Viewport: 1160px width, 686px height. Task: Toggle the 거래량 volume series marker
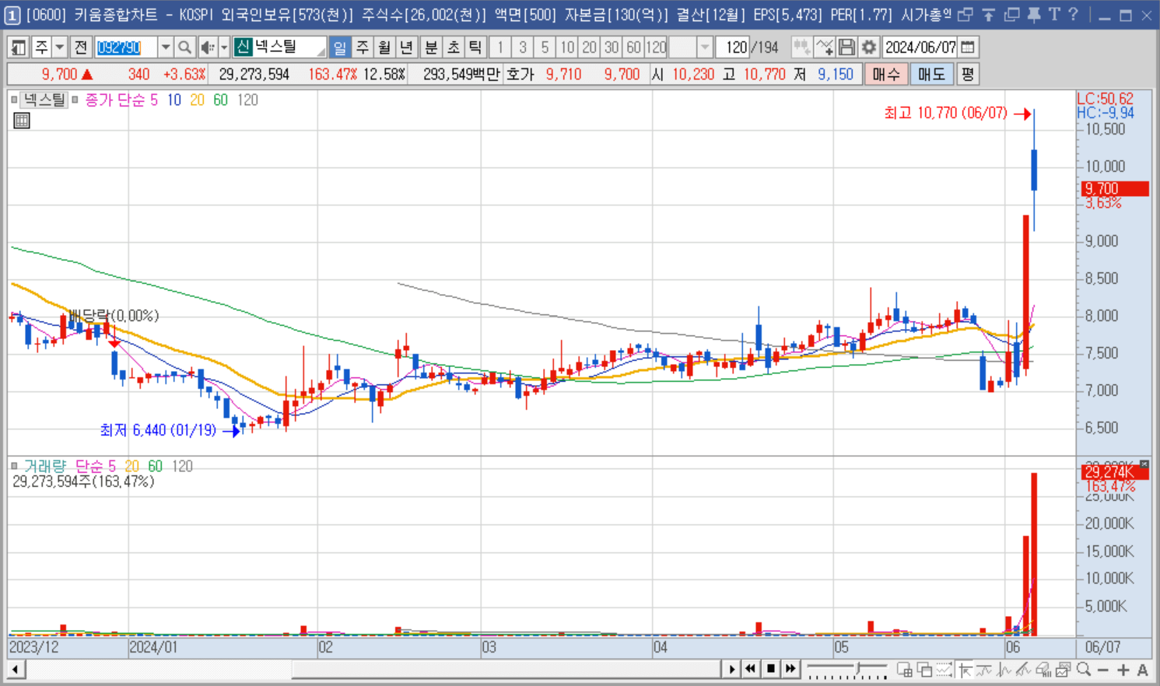[x=14, y=466]
